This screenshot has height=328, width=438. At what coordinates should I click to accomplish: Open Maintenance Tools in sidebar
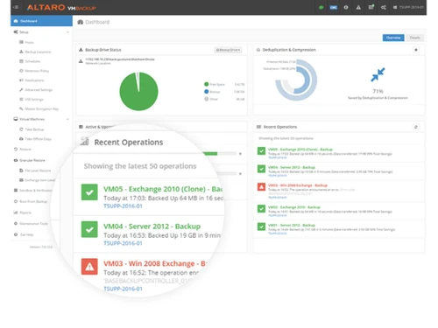pyautogui.click(x=31, y=224)
